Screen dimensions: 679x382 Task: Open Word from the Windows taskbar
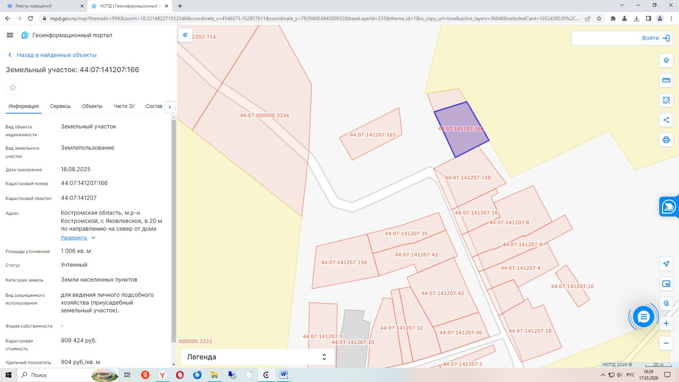tap(283, 375)
